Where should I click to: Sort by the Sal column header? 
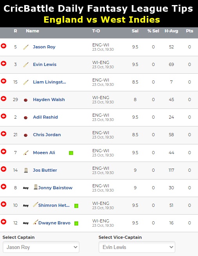coord(135,31)
